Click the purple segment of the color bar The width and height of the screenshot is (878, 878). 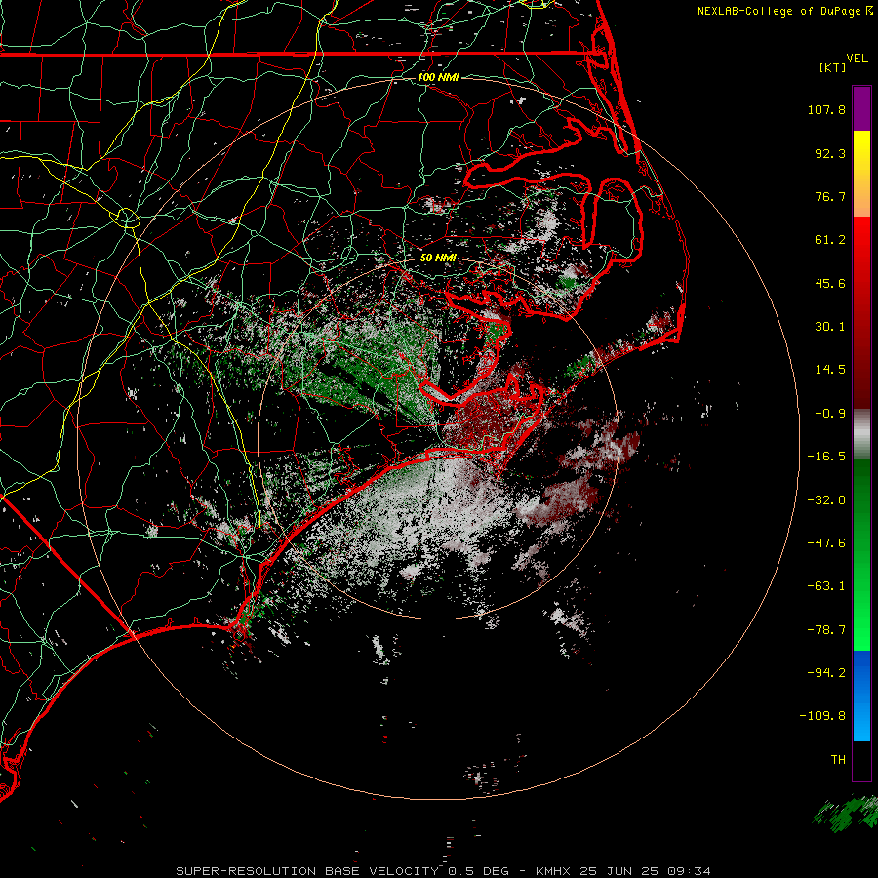pyautogui.click(x=861, y=108)
